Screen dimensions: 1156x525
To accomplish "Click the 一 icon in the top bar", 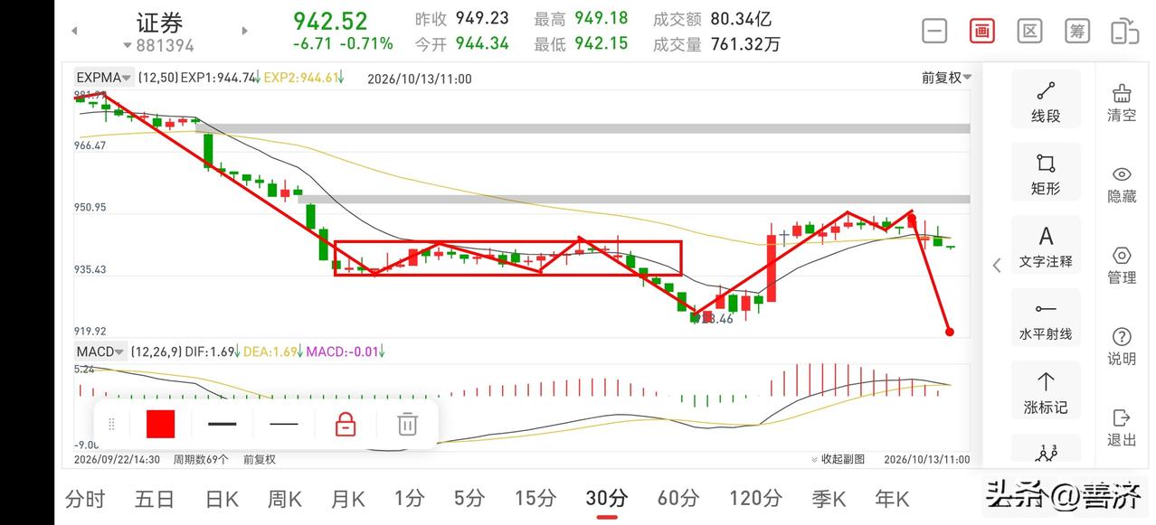I will point(934,31).
